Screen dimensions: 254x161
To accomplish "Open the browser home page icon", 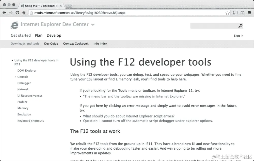I will tap(24, 13).
